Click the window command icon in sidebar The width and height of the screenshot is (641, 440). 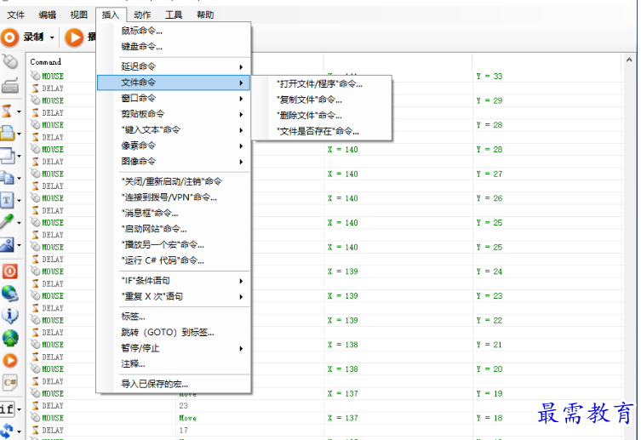click(x=7, y=156)
